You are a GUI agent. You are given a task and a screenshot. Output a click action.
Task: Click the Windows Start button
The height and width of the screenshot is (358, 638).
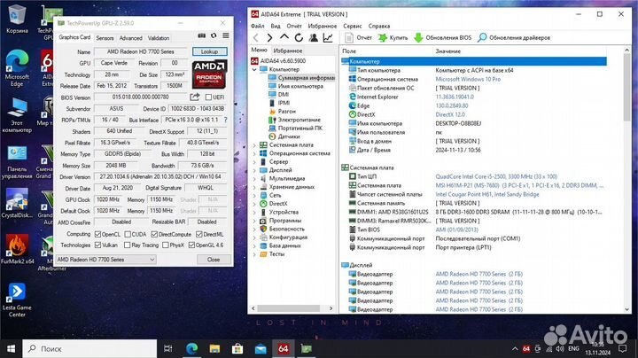click(x=11, y=348)
